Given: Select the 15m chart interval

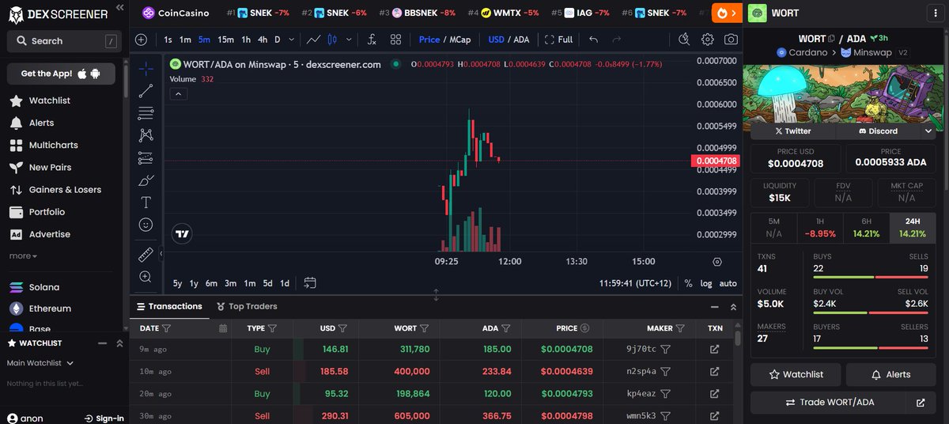Looking at the screenshot, I should point(225,40).
